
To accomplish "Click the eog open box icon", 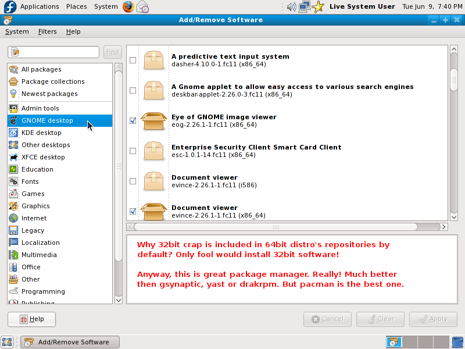I will tap(153, 121).
